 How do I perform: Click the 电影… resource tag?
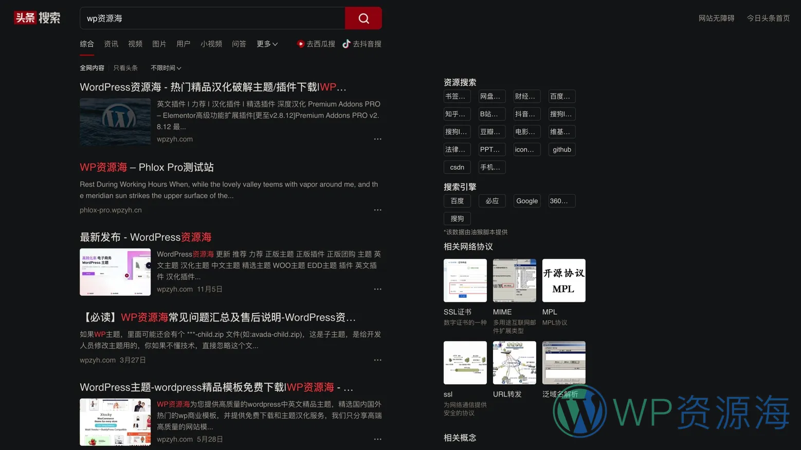527,132
